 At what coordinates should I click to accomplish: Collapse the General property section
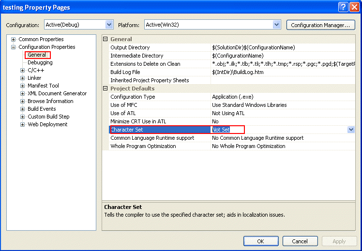click(x=106, y=39)
